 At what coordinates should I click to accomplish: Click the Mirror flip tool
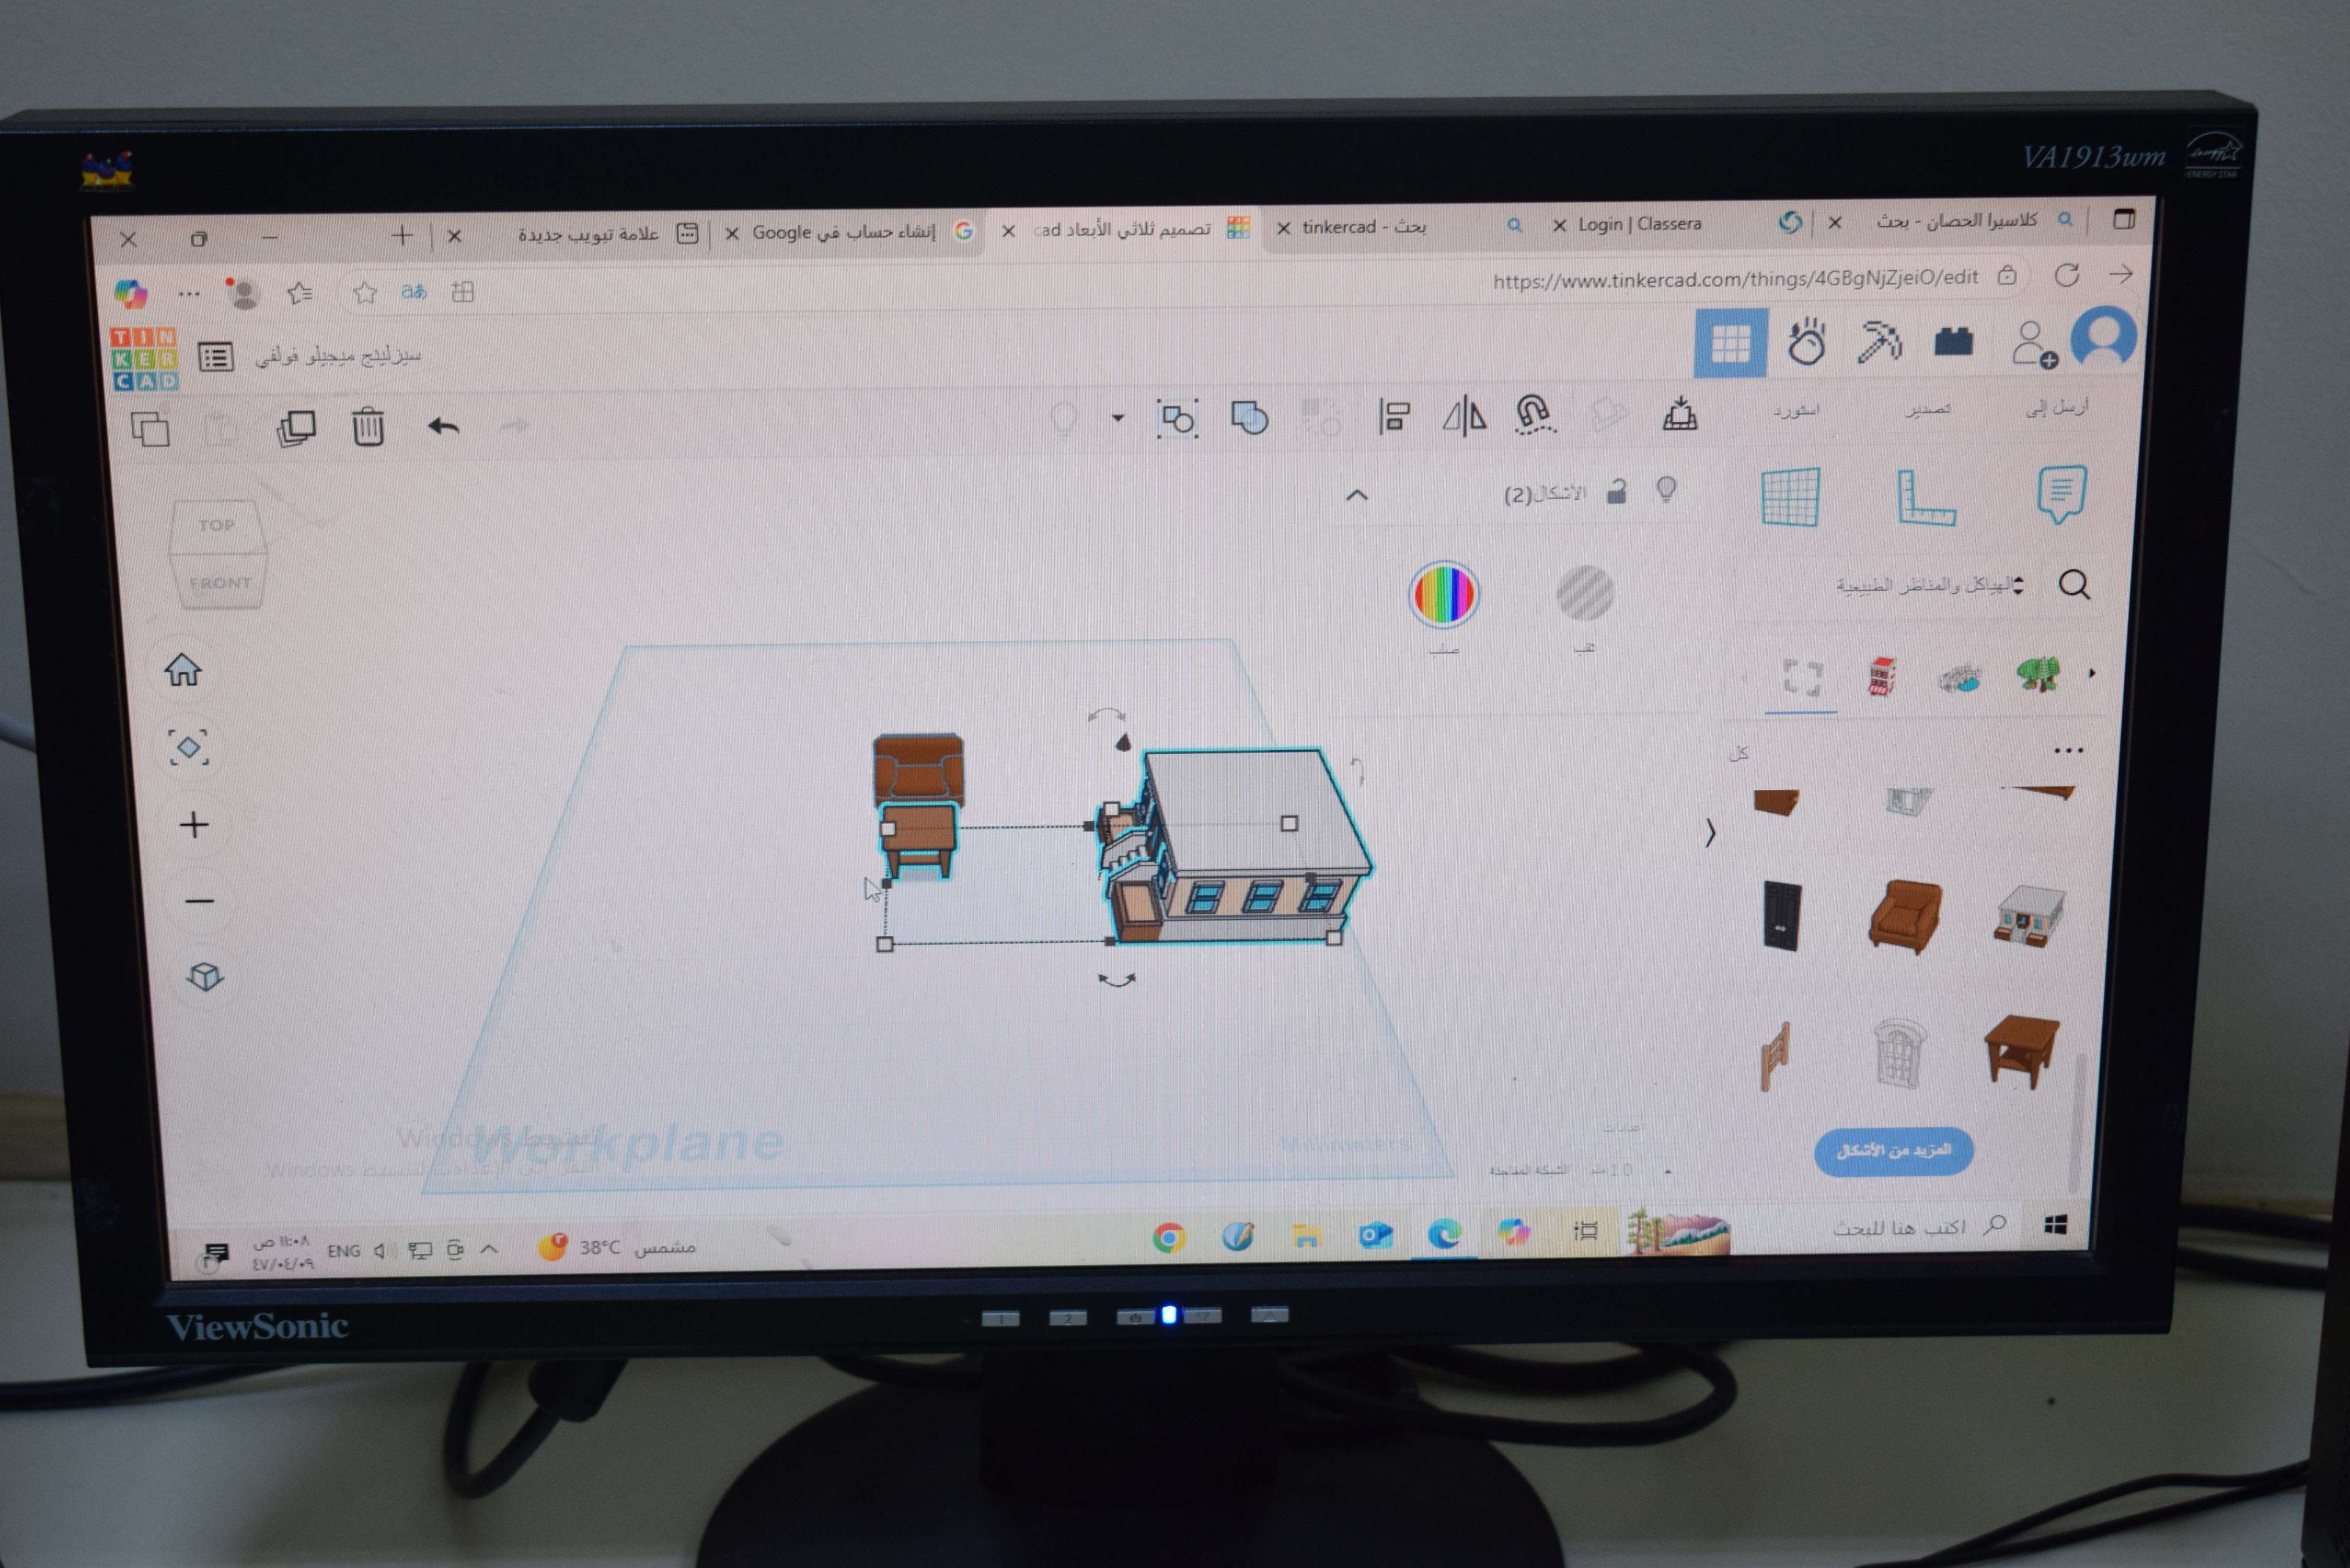1464,415
